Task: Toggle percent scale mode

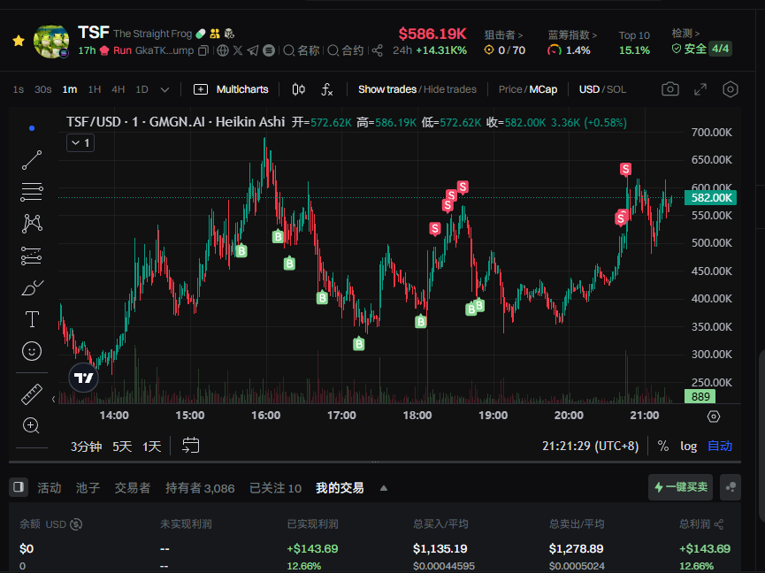Action: [663, 446]
